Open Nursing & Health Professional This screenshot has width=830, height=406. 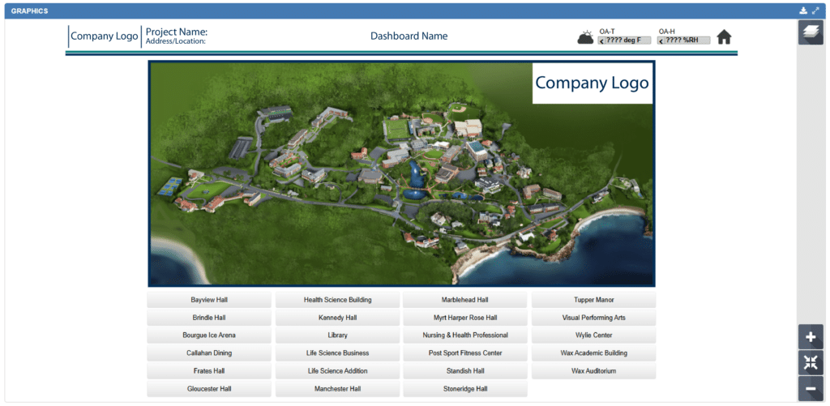(x=465, y=335)
